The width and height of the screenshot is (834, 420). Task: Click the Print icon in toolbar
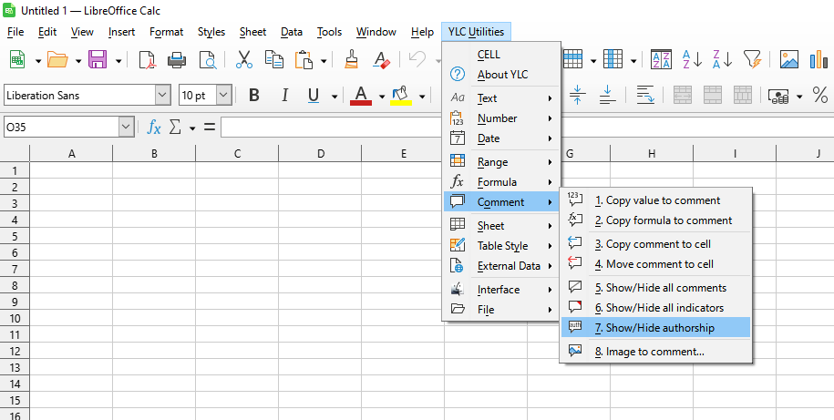(x=177, y=60)
